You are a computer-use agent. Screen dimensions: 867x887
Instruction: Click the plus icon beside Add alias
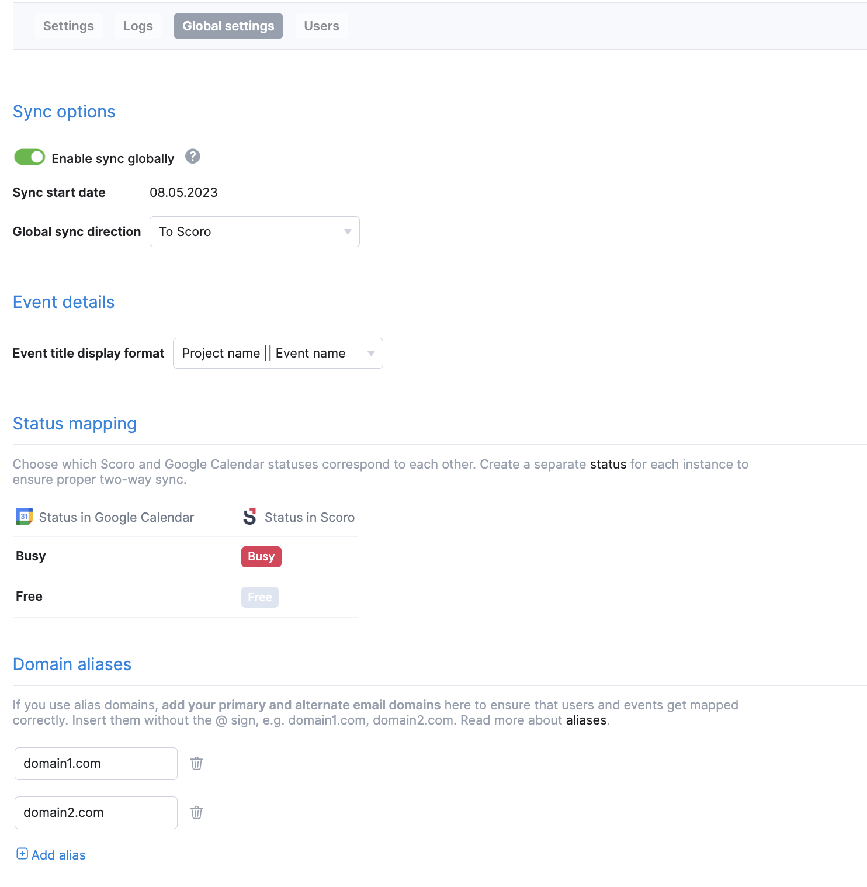22,854
